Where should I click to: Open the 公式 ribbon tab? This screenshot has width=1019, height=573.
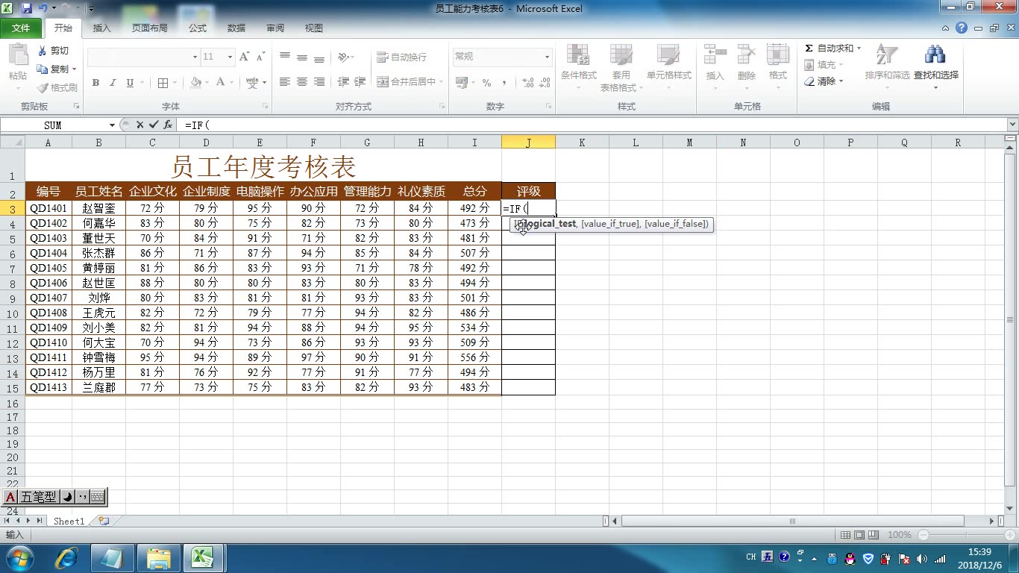click(x=198, y=28)
